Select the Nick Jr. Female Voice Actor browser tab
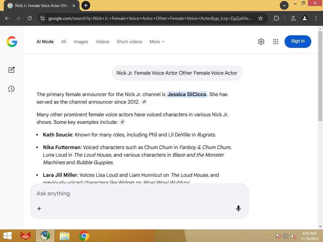Viewport: 323px width, 242px height. (41, 6)
